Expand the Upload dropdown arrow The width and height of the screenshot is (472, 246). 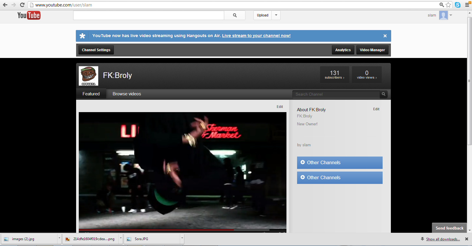(276, 15)
